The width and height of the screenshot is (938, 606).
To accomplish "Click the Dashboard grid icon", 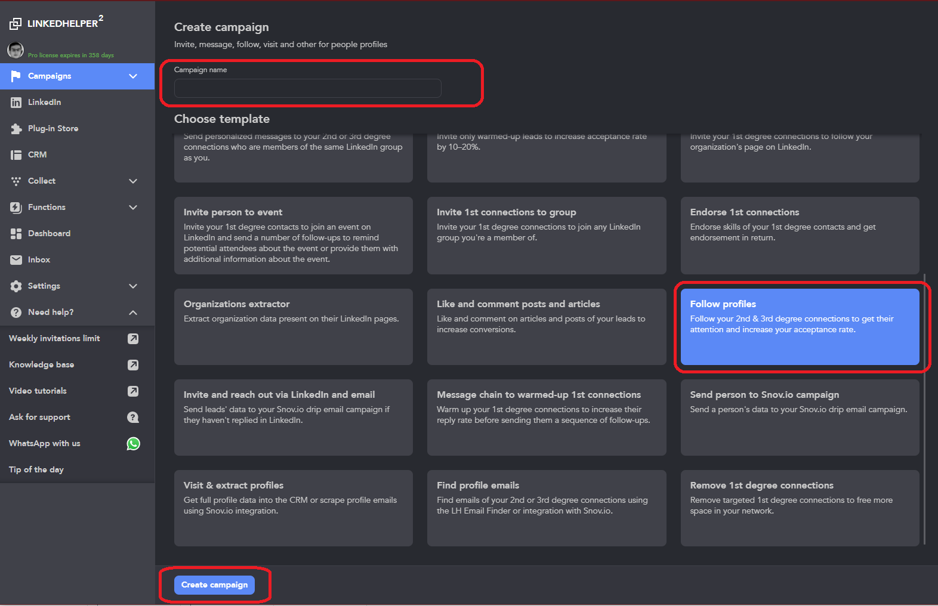I will pyautogui.click(x=16, y=234).
